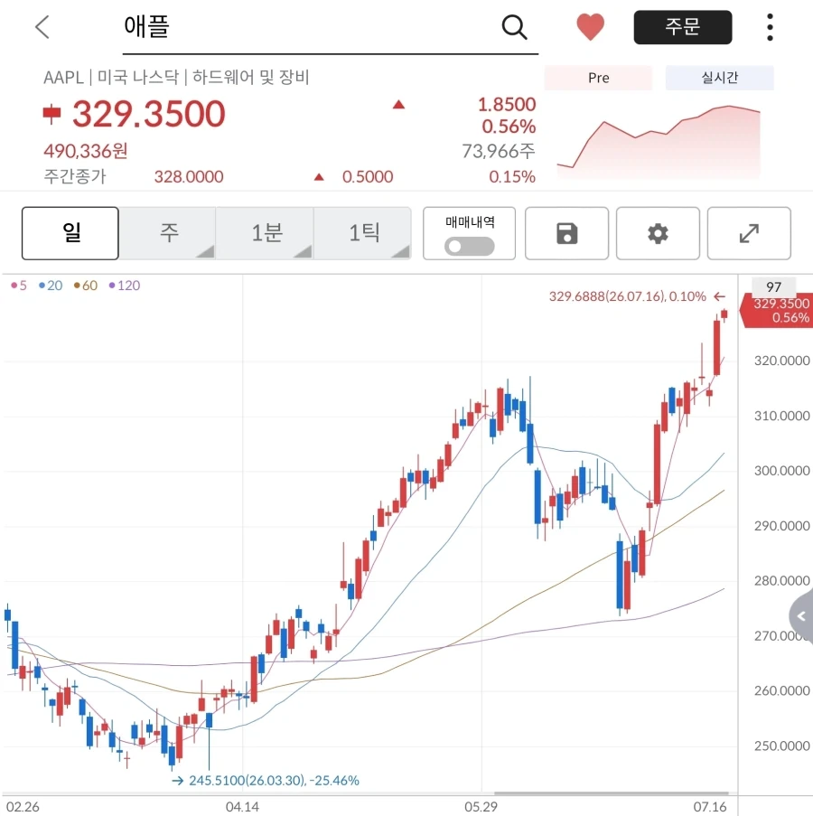Expand chart to fullscreen
813x816 pixels.
(x=749, y=233)
